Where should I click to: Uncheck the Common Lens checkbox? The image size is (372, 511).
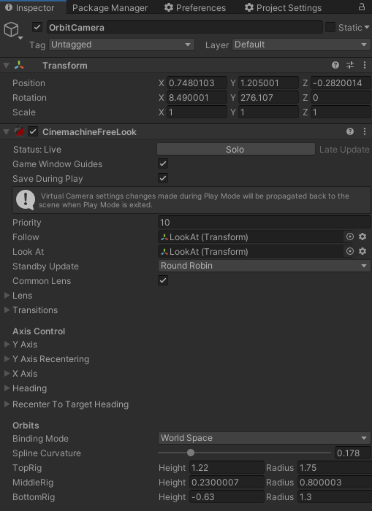pyautogui.click(x=163, y=280)
